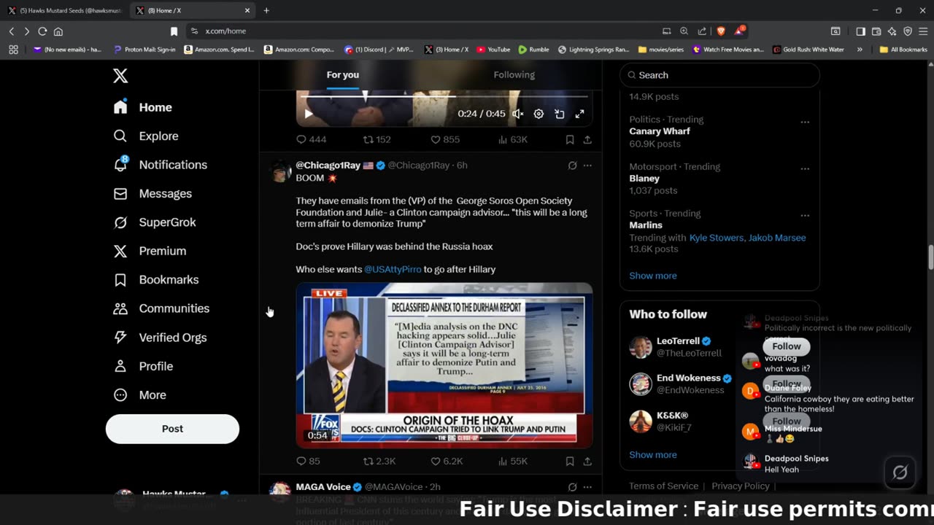Show more trending topics
Image resolution: width=934 pixels, height=525 pixels.
pyautogui.click(x=653, y=276)
